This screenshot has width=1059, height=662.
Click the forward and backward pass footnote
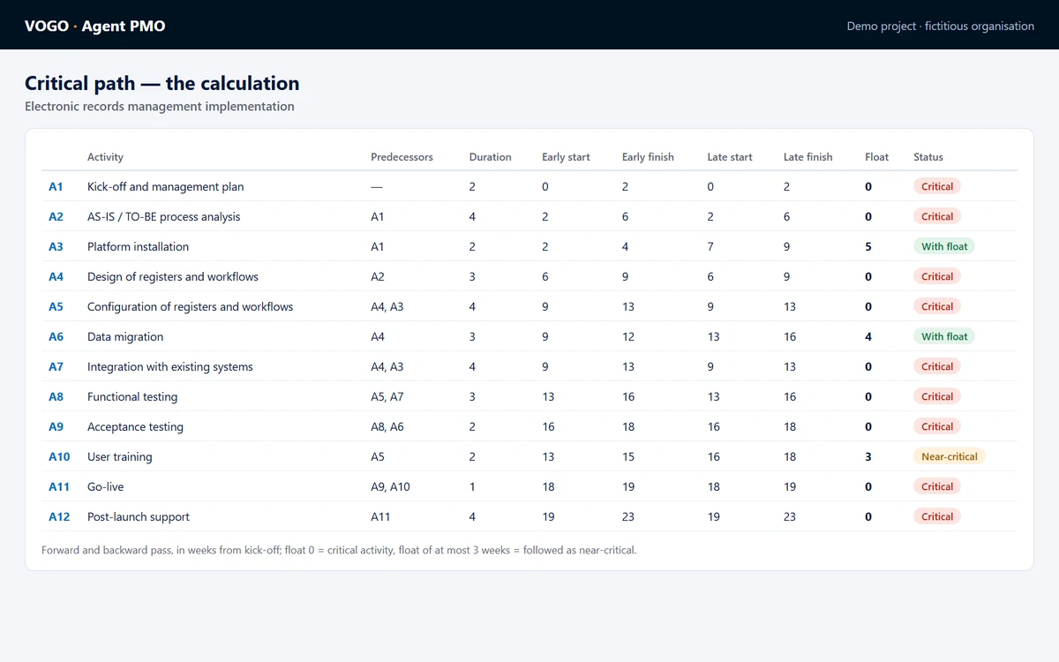[x=339, y=550]
